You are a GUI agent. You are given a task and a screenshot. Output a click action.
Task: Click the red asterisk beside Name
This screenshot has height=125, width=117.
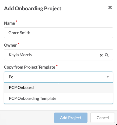coord(16,21)
